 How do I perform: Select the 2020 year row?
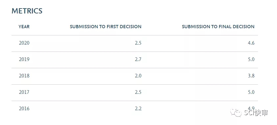pyautogui.click(x=135, y=43)
